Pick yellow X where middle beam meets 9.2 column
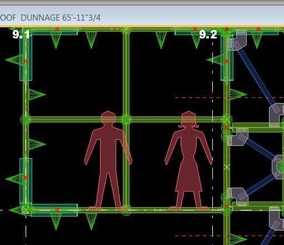The image size is (284, 245). (x=227, y=120)
